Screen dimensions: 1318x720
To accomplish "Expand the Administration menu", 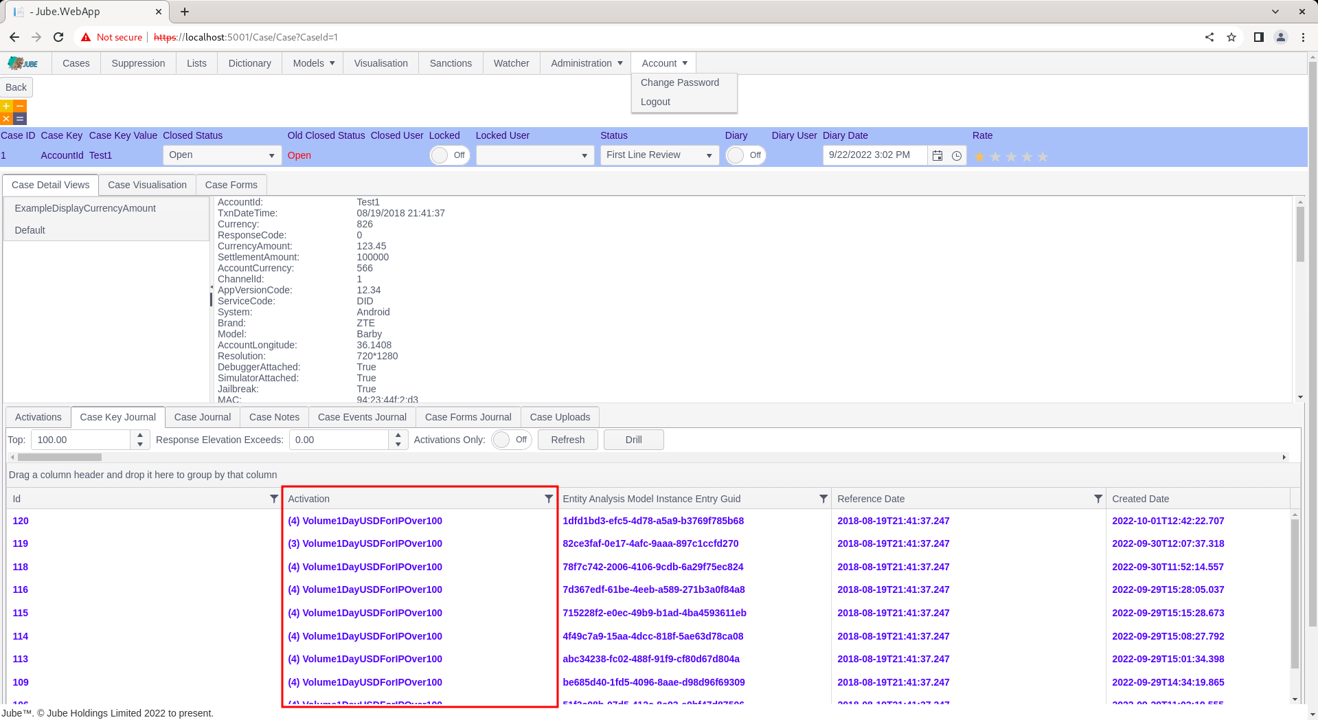I will click(586, 63).
